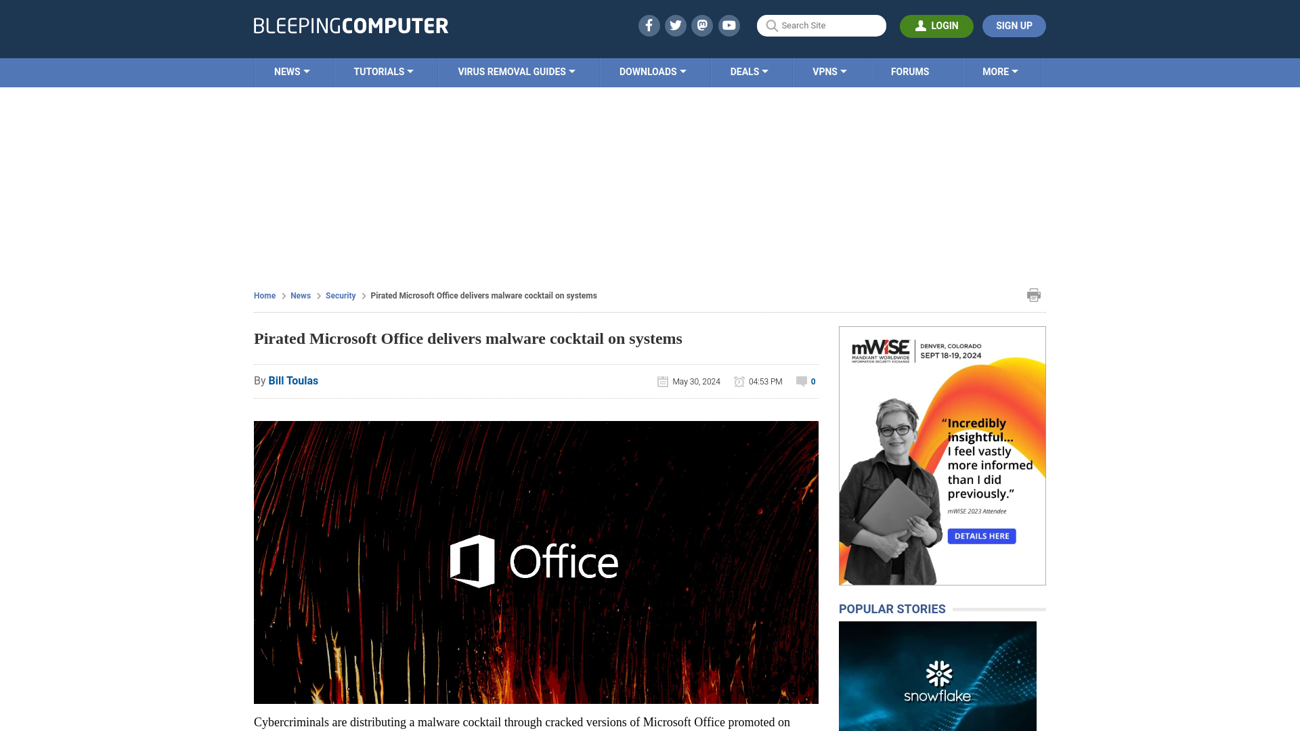Click the BleepingComputer Mastodon icon
The height and width of the screenshot is (731, 1300).
703,25
